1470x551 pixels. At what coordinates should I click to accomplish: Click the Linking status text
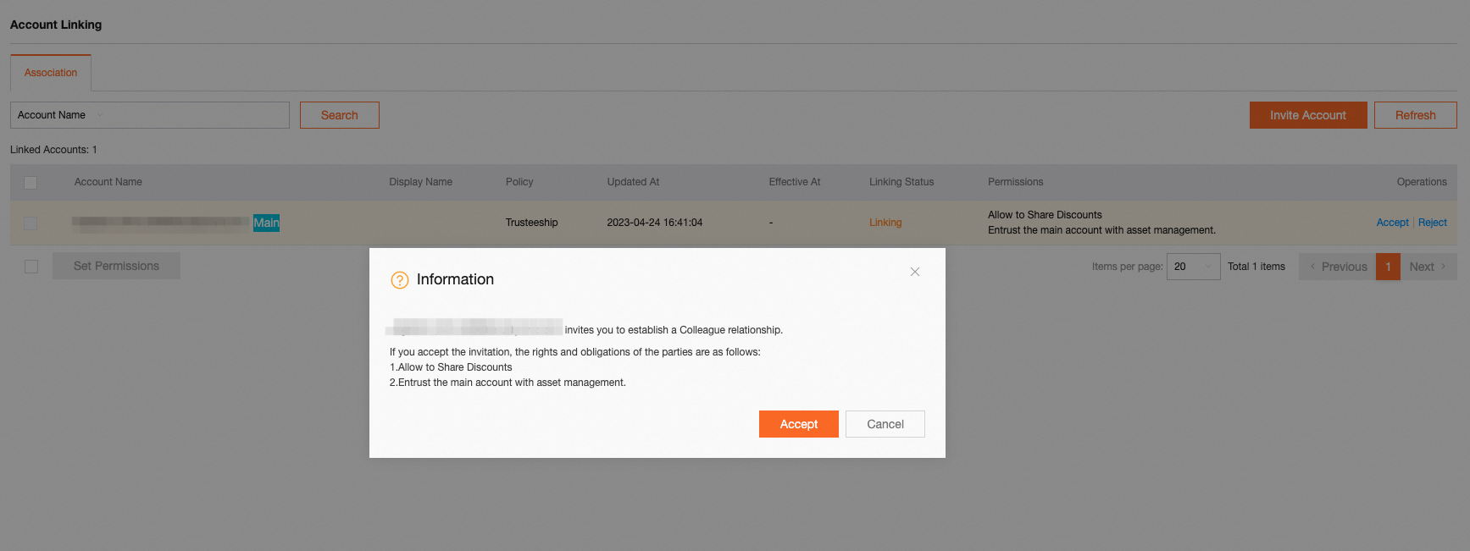click(x=885, y=223)
